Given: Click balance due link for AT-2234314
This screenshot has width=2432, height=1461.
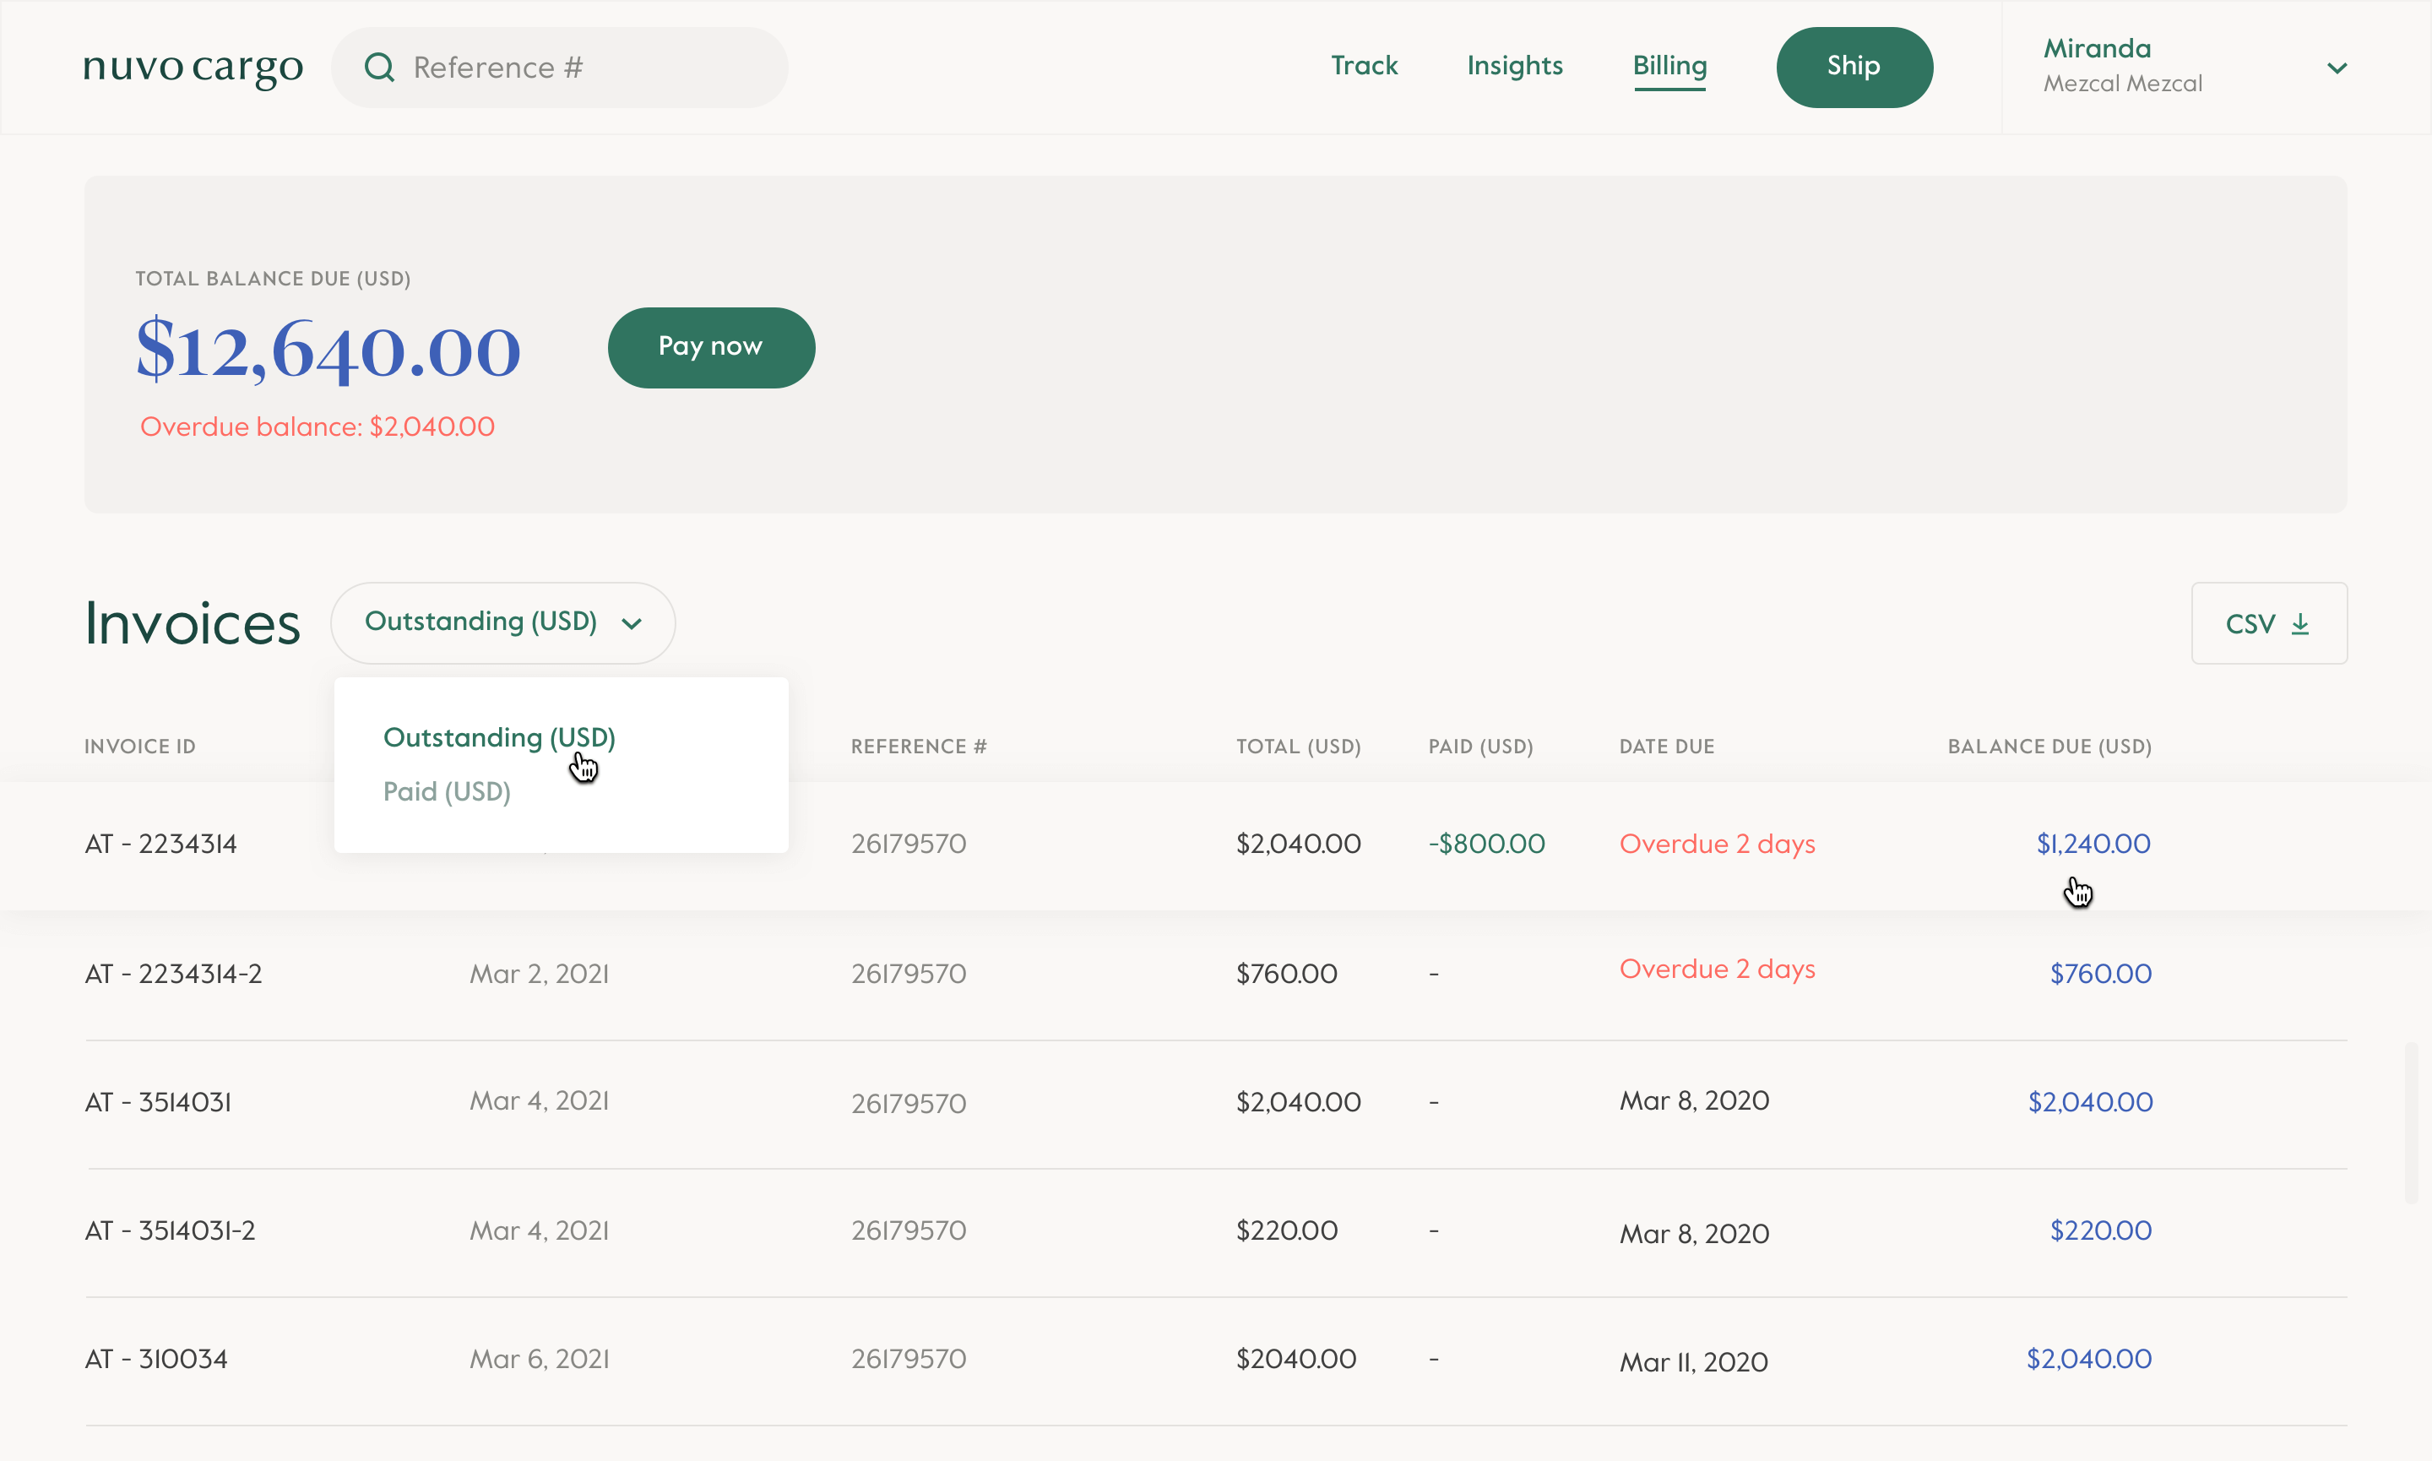Looking at the screenshot, I should (2093, 845).
